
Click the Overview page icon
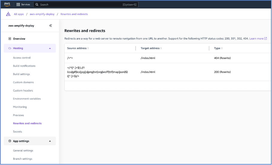[x=10, y=39]
